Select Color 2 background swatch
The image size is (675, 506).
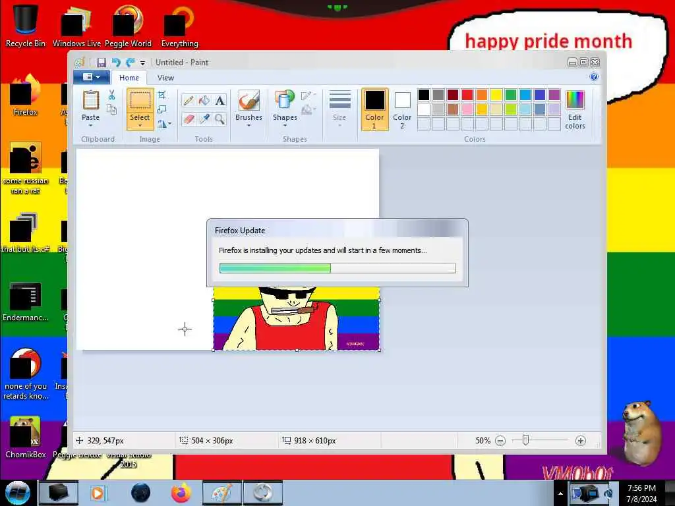click(402, 109)
